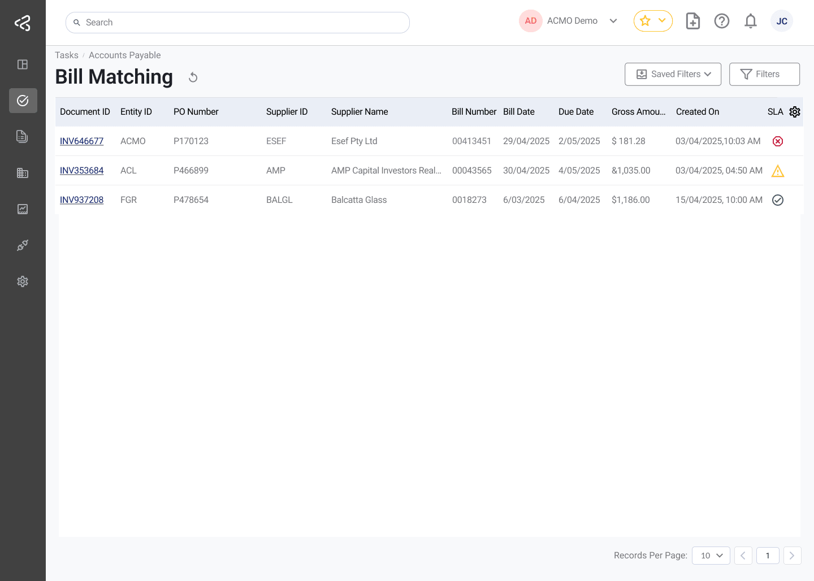Open the INV646677 document link

click(82, 141)
